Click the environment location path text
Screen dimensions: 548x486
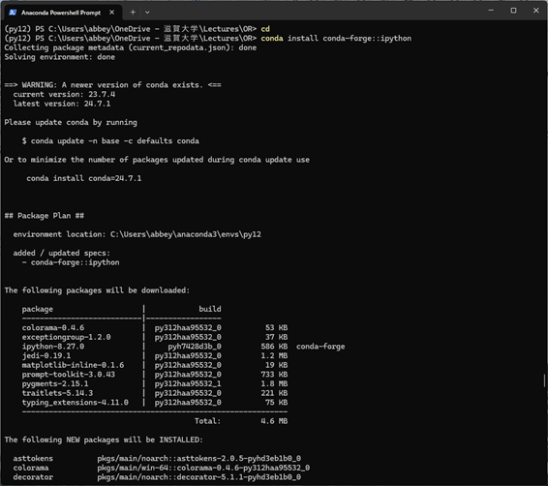[x=186, y=234]
